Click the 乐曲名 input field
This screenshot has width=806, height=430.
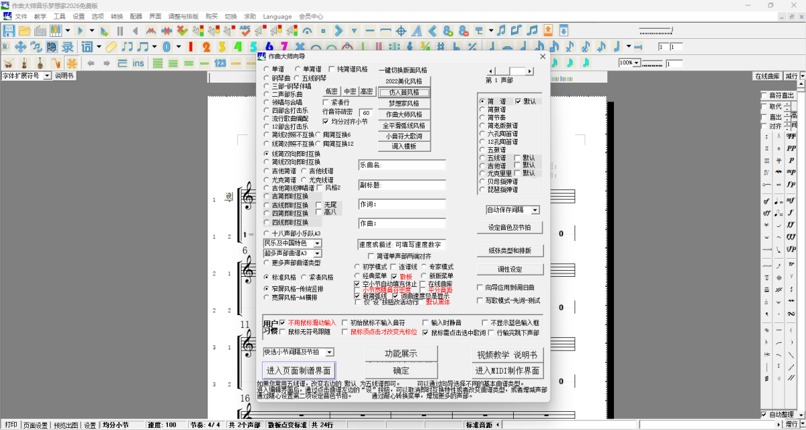click(x=402, y=165)
